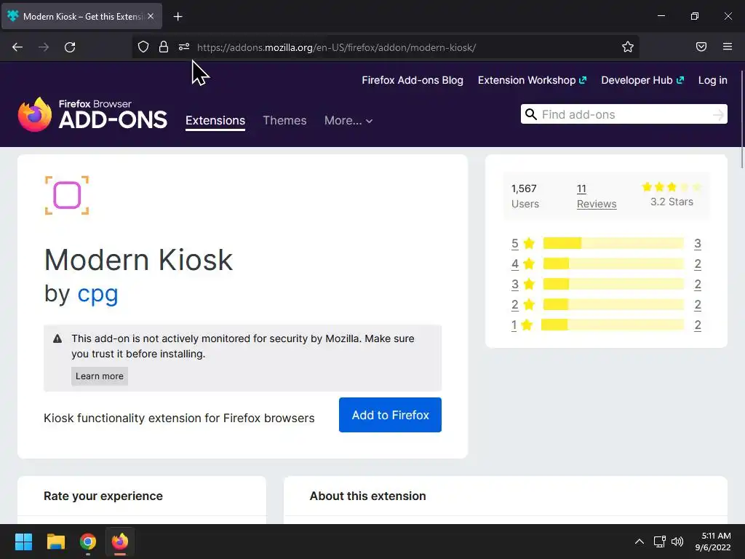Open Windows Start menu
This screenshot has height=559, width=745.
pyautogui.click(x=23, y=542)
